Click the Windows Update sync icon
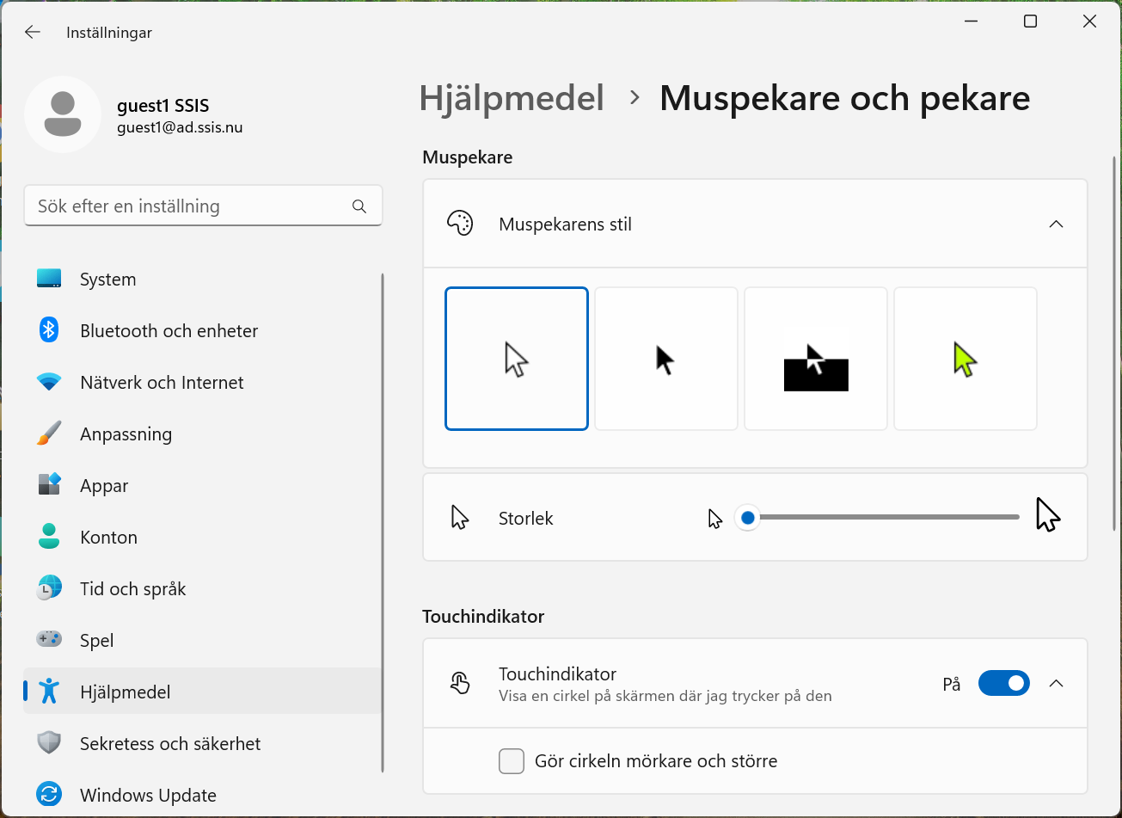Viewport: 1122px width, 818px height. tap(49, 795)
